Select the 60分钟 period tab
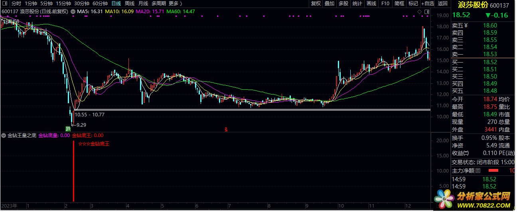The image size is (517, 212). pyautogui.click(x=100, y=4)
